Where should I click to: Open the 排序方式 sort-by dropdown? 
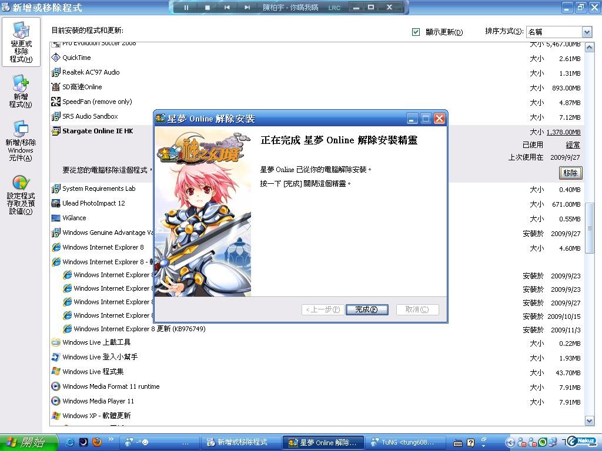click(587, 32)
